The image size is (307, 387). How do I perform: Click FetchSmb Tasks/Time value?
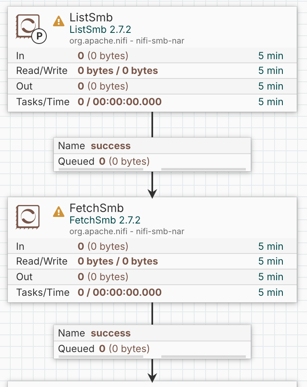tap(119, 292)
